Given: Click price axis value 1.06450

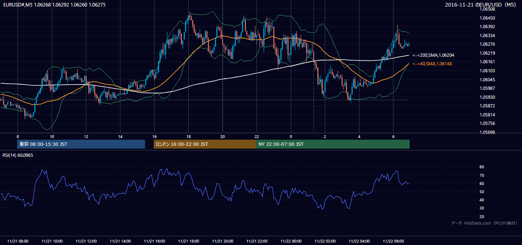Looking at the screenshot, I should point(487,18).
